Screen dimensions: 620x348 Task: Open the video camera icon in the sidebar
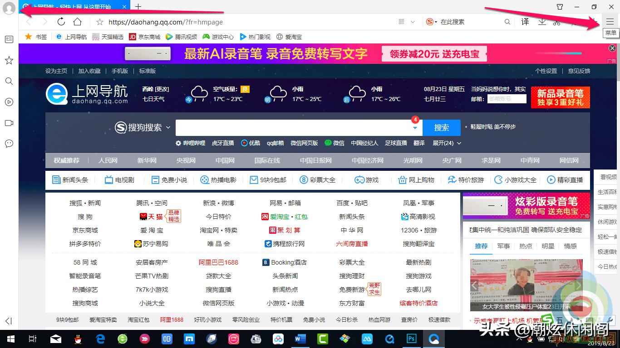click(9, 123)
